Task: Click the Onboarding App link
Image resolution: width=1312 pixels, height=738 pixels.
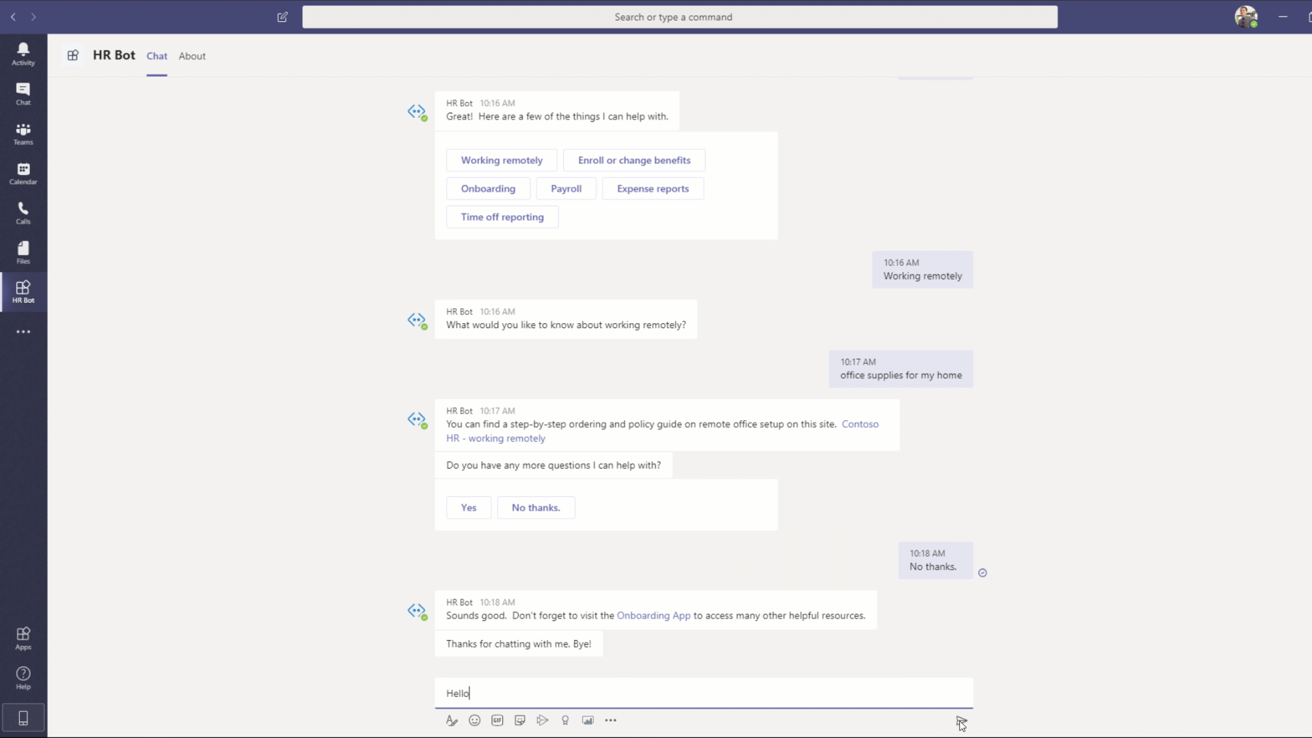Action: point(653,616)
